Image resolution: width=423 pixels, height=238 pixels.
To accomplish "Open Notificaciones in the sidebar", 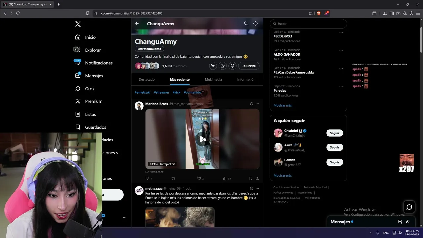I will coord(94,63).
